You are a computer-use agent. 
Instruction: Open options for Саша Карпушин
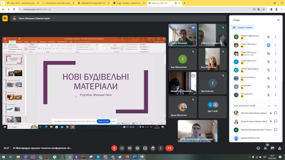click(x=276, y=62)
